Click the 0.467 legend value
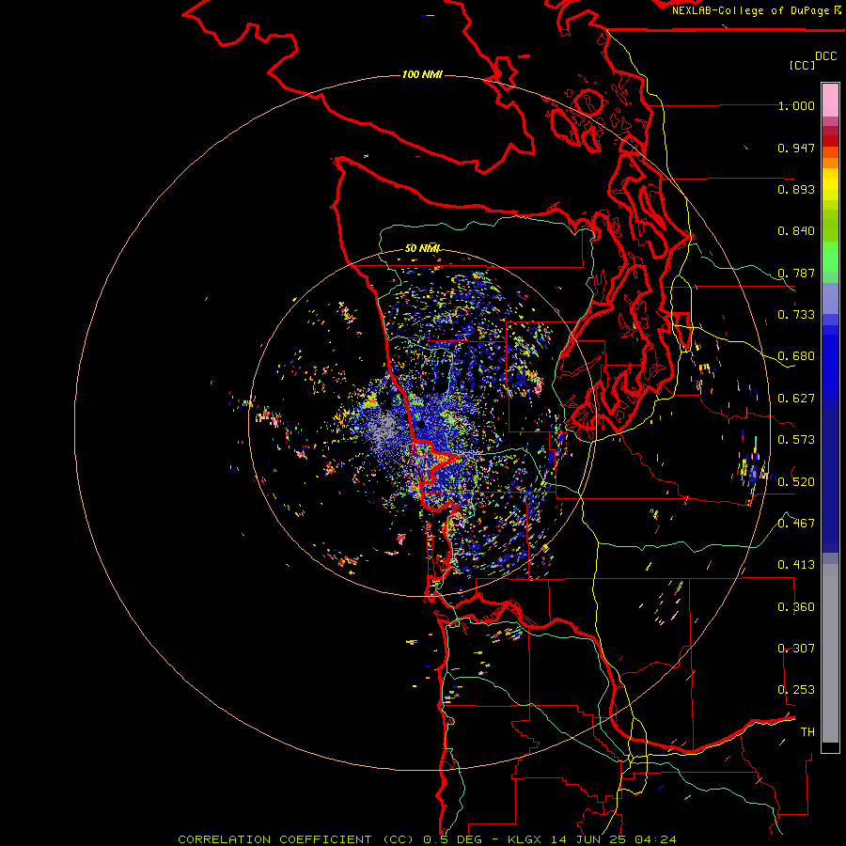Viewport: 846px width, 846px height. click(x=796, y=524)
